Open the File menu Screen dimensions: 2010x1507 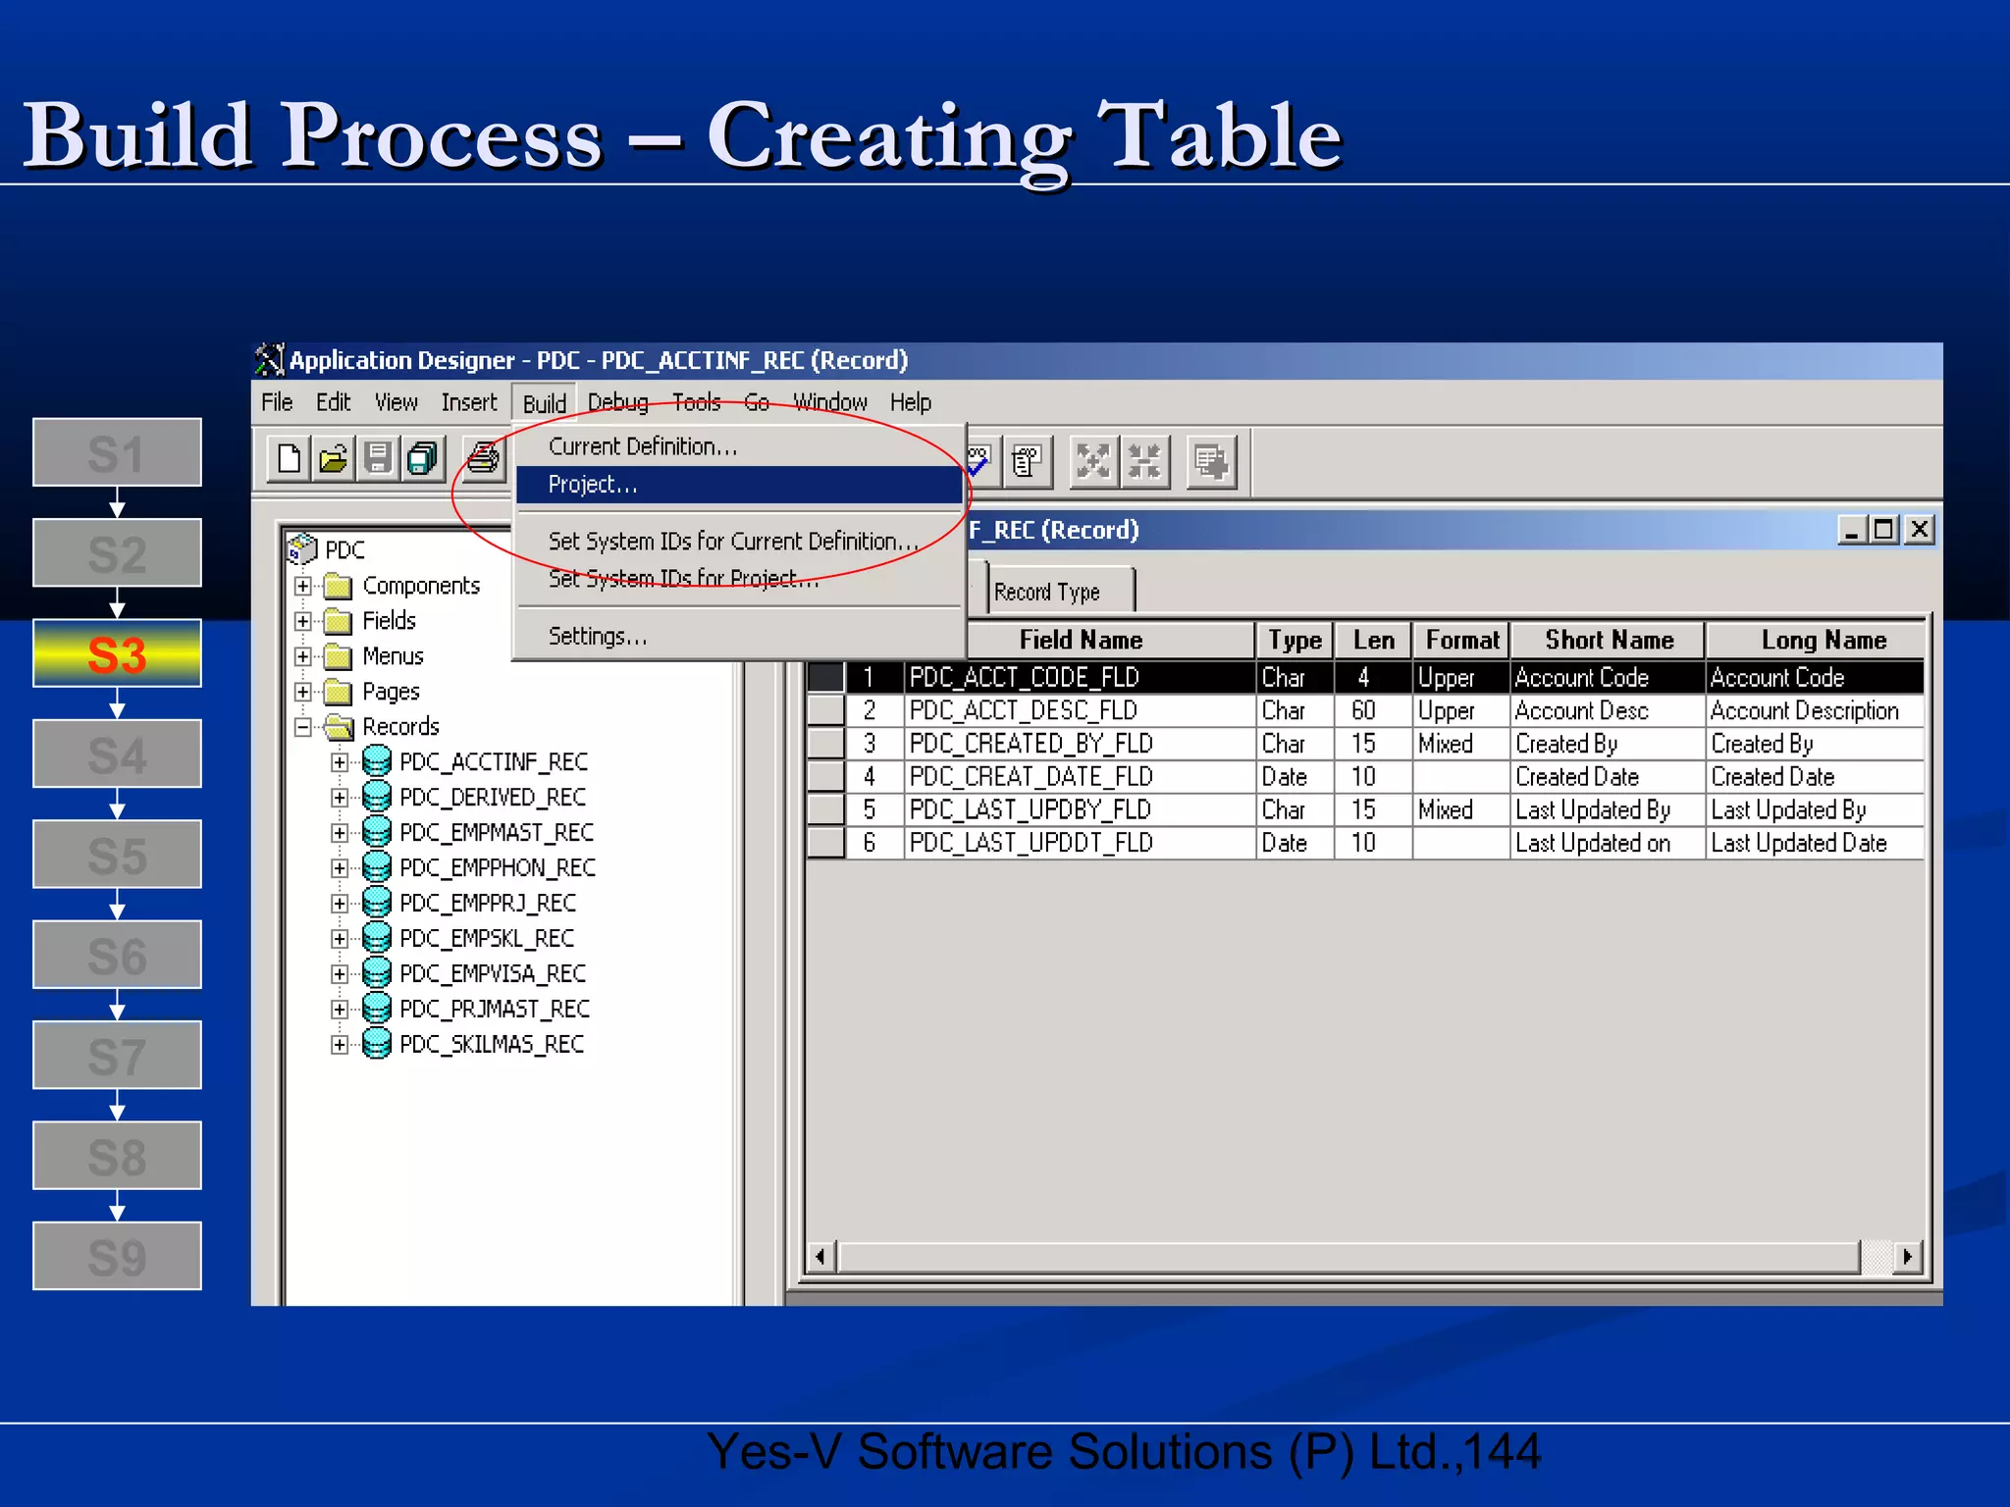point(277,402)
